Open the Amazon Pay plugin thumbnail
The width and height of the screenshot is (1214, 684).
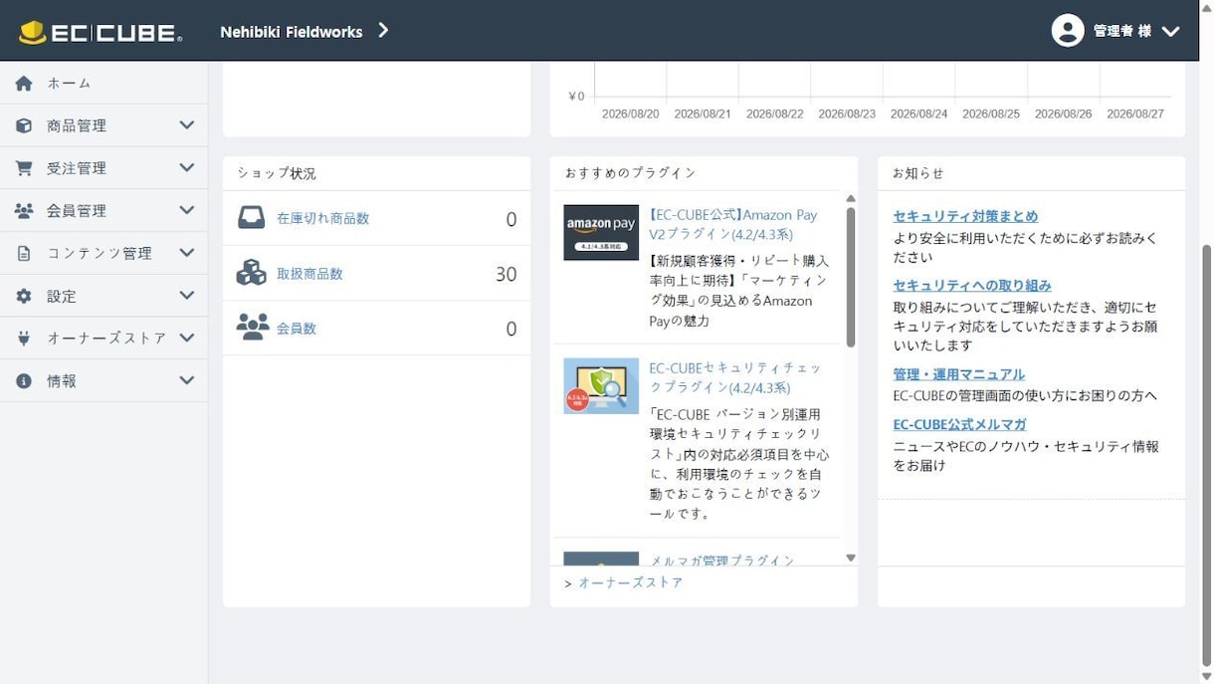point(601,232)
